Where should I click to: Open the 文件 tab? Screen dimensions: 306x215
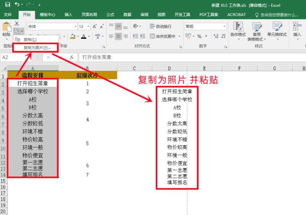[x=8, y=14]
